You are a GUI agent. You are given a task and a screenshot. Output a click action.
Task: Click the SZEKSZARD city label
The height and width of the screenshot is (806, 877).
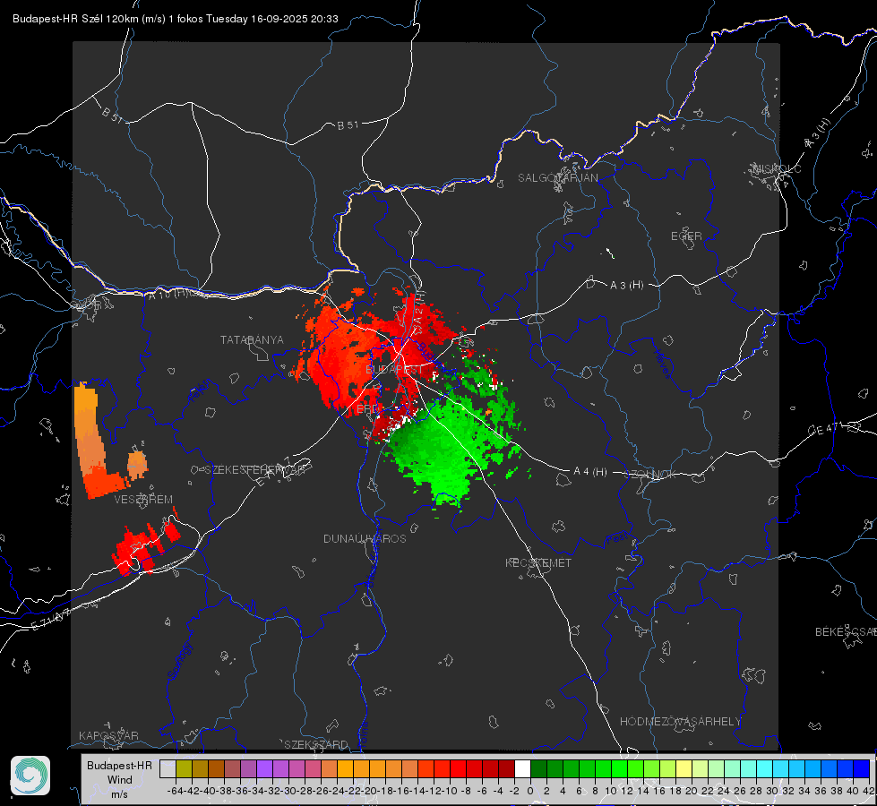point(316,744)
